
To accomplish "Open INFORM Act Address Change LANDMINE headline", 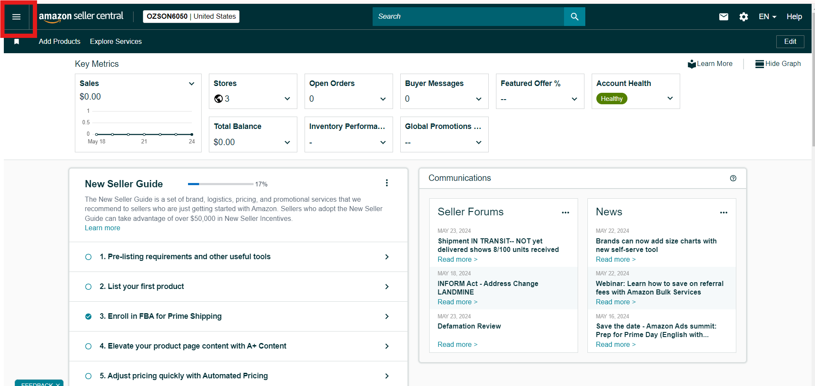I will pyautogui.click(x=488, y=288).
